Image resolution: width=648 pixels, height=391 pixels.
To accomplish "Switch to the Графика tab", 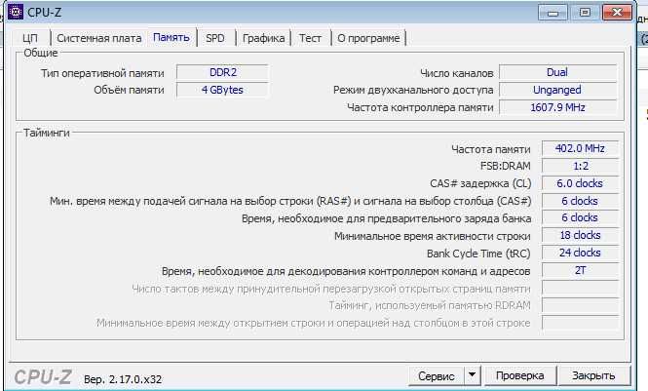I will pyautogui.click(x=263, y=38).
